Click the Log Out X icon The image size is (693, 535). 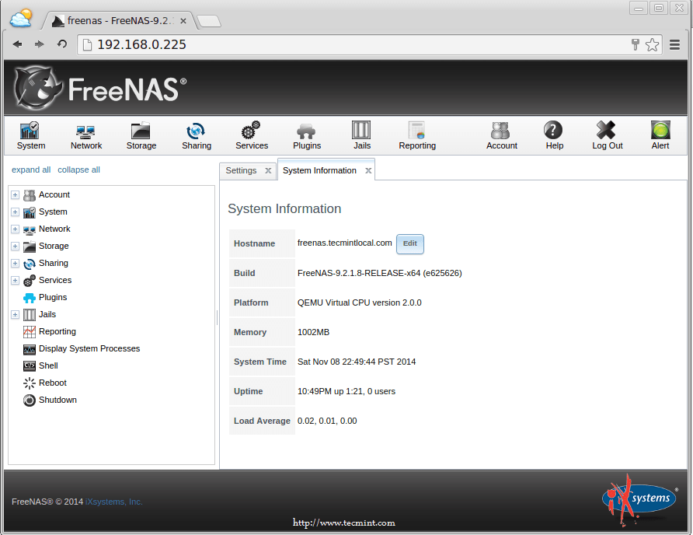coord(606,130)
